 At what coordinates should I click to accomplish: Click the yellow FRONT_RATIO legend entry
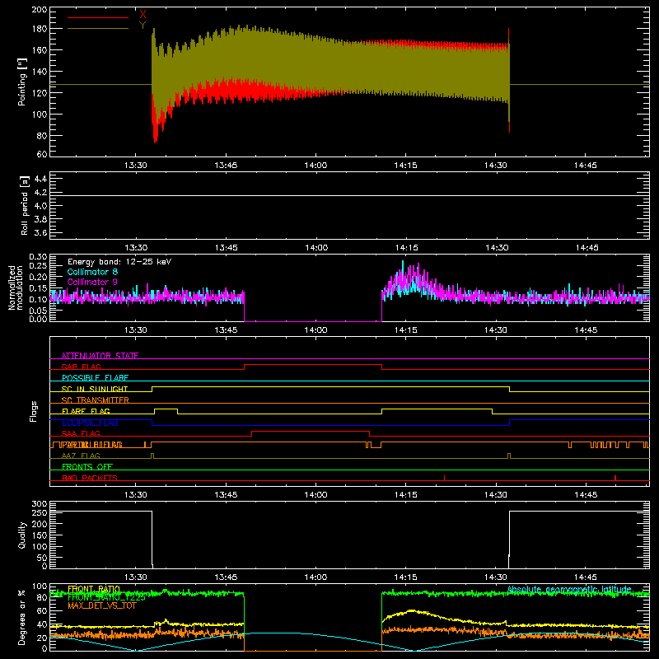94,589
